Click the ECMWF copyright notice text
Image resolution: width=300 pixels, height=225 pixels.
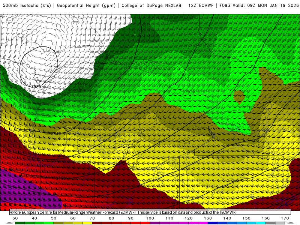pos(123,212)
